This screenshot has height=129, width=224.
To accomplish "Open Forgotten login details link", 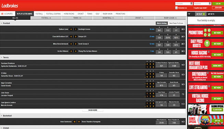I will tap(200, 8).
